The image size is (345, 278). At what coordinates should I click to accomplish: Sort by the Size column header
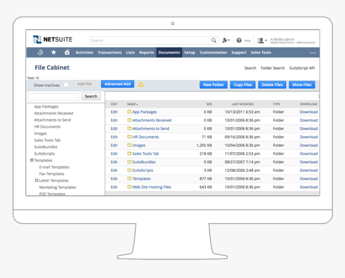pos(209,104)
